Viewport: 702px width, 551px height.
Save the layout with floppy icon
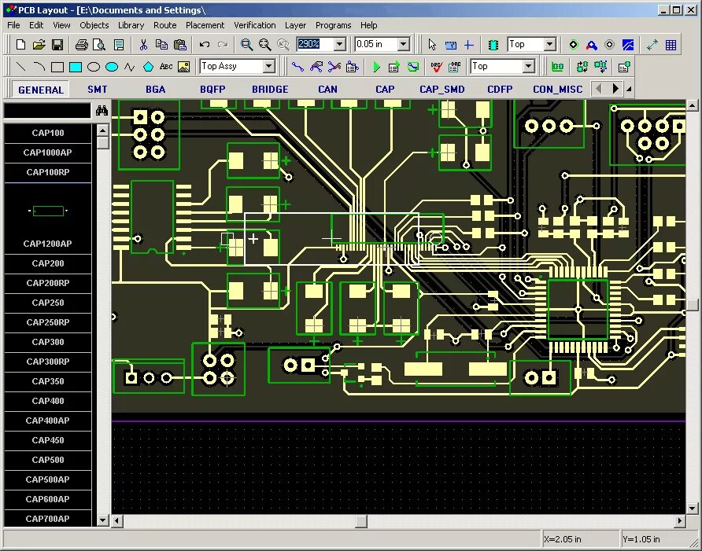point(57,44)
